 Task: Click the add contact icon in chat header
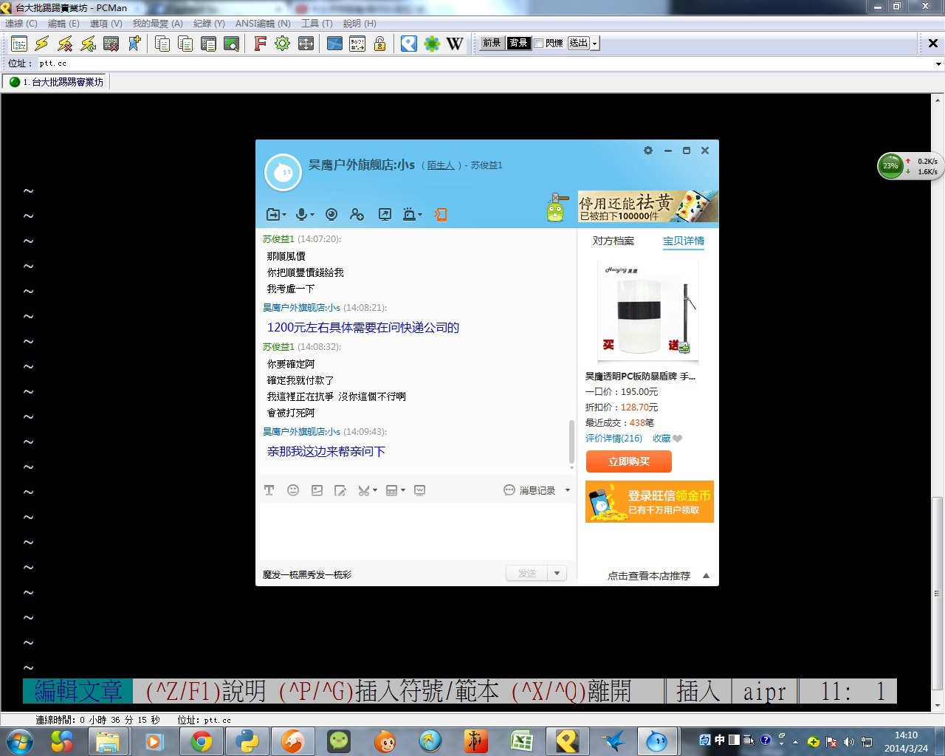click(357, 214)
